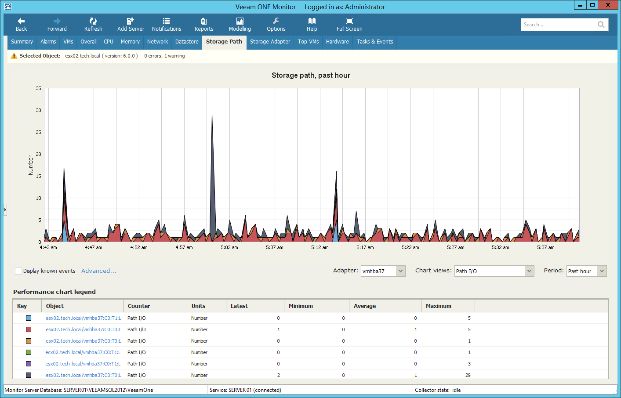Screen dimensions: 621x398
Task: Click the 'Collector state: idle' status entry
Action: pos(438,390)
